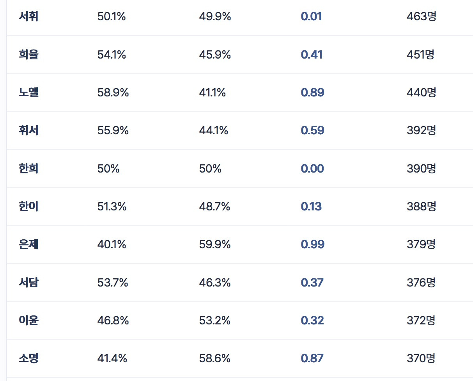Open the name 소명
Viewport: 473px width, 381px height.
pos(28,358)
